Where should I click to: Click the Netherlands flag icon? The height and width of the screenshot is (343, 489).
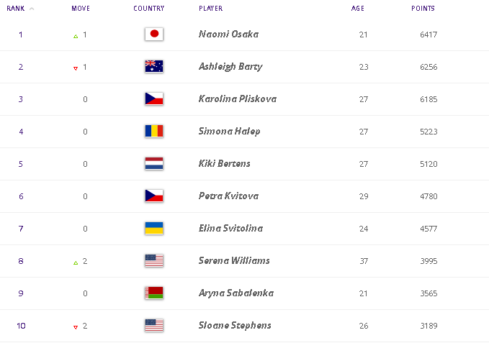point(154,163)
